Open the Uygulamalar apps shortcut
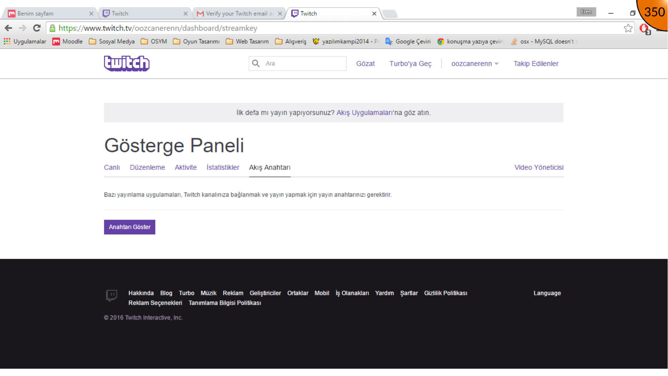The image size is (668, 376). 25,41
